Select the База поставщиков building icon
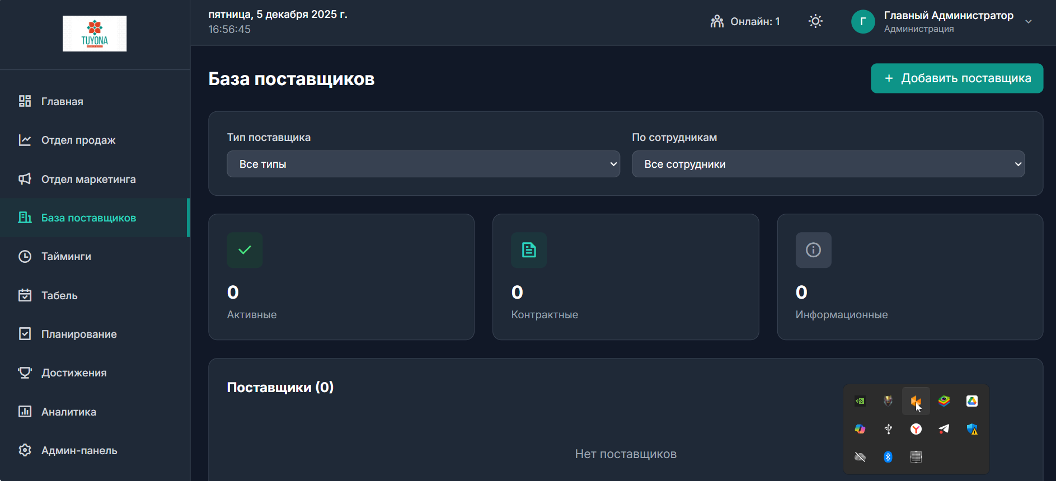Screen dimensions: 1056x481 pos(25,218)
